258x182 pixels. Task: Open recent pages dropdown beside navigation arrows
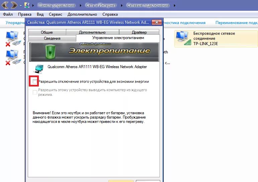point(21,6)
